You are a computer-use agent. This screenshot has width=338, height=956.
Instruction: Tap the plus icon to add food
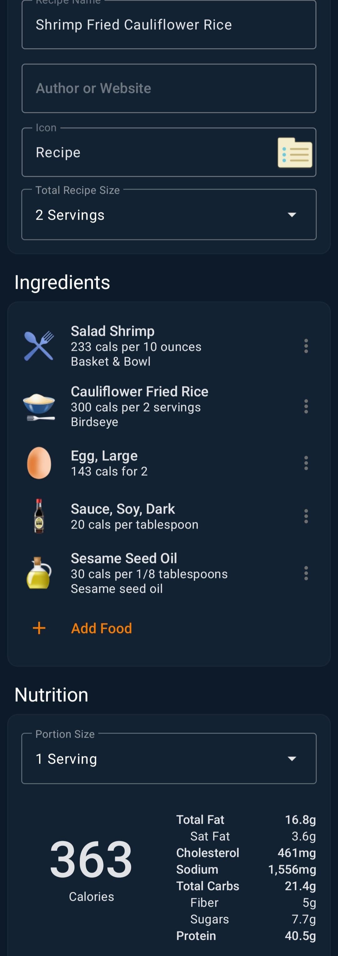[x=39, y=628]
